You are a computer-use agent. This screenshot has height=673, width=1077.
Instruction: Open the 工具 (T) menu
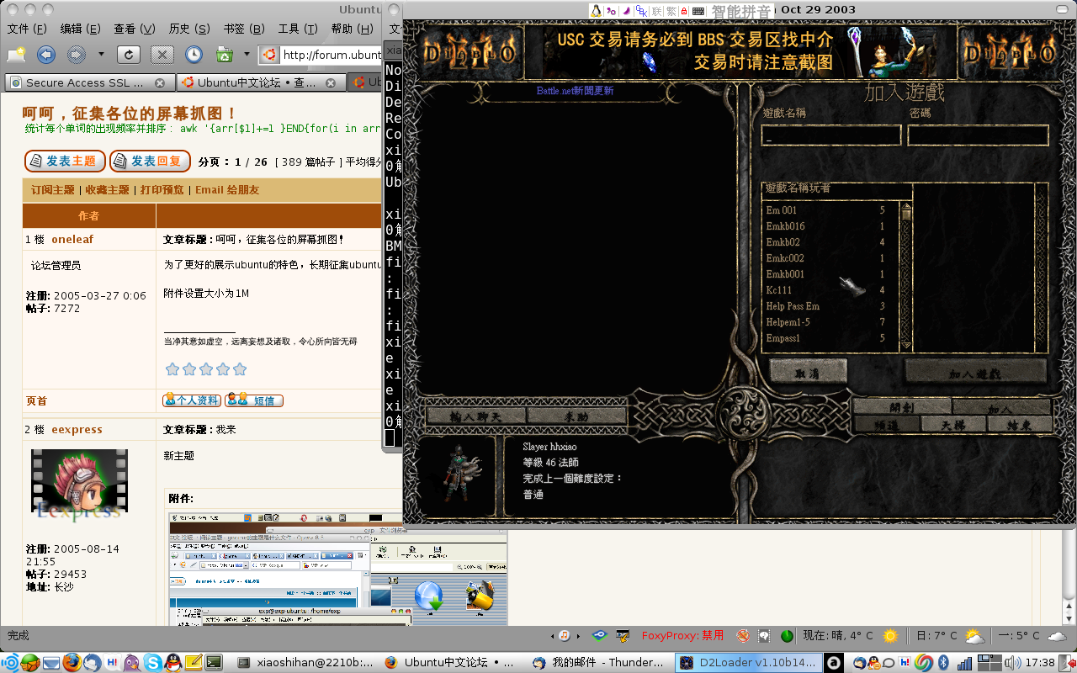[x=298, y=29]
